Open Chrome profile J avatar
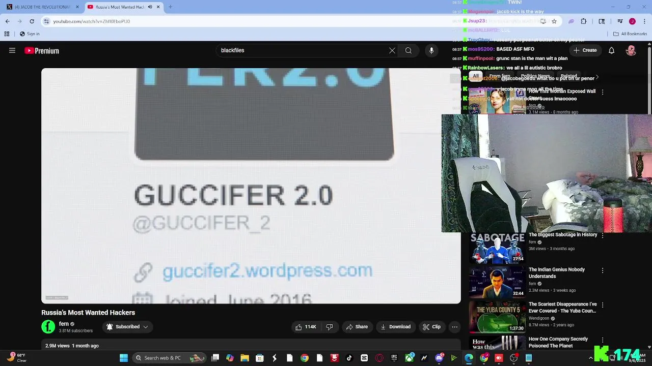652x366 pixels. [632, 21]
